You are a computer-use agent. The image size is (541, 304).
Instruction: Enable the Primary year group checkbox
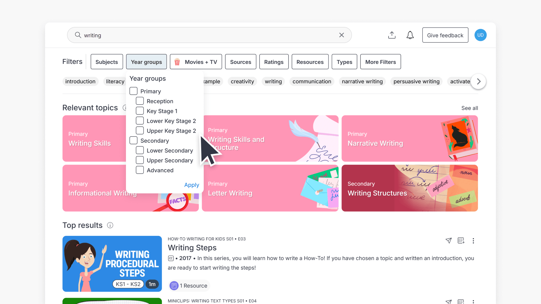pyautogui.click(x=133, y=91)
